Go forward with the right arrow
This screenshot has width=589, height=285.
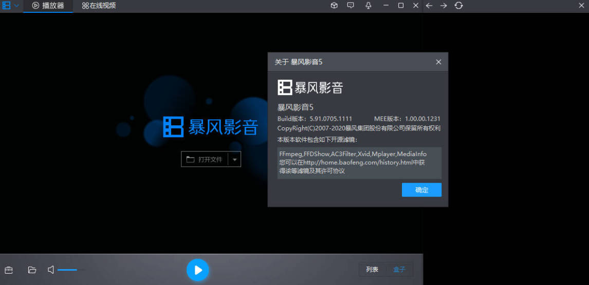tap(444, 6)
